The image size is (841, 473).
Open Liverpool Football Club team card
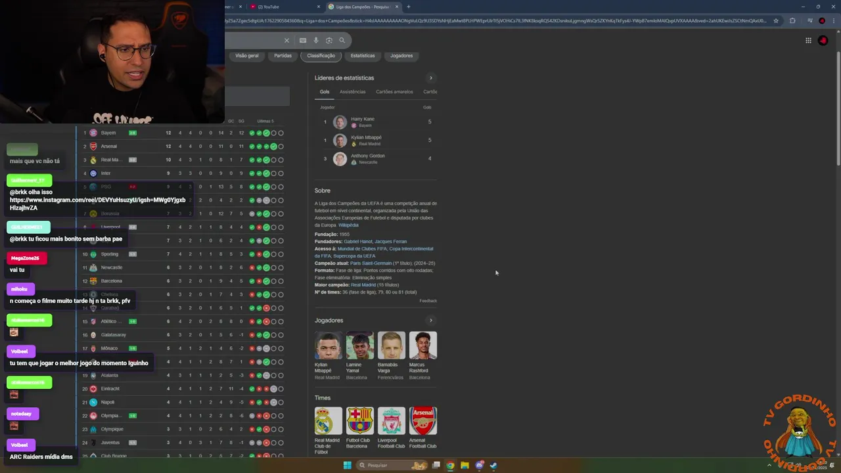tap(391, 428)
